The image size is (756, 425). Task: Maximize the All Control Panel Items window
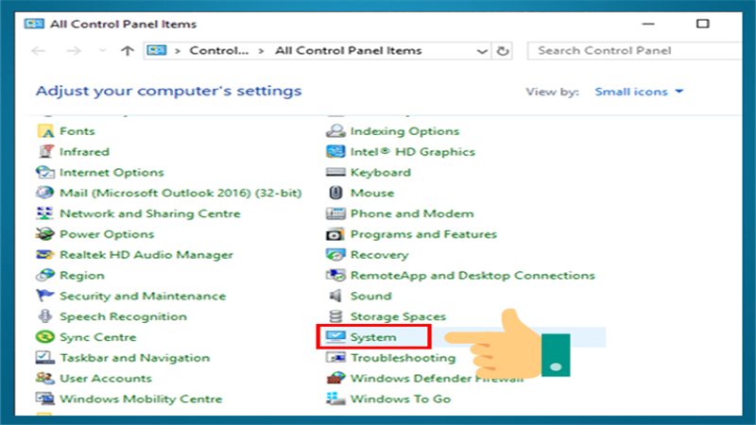tap(702, 24)
